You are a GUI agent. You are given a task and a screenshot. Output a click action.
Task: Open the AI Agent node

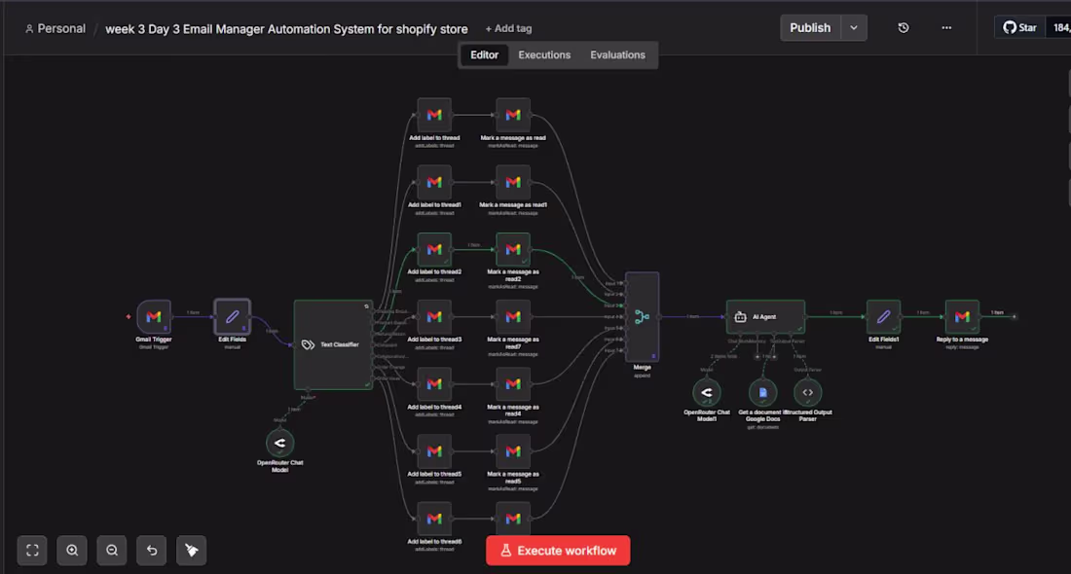pos(765,316)
